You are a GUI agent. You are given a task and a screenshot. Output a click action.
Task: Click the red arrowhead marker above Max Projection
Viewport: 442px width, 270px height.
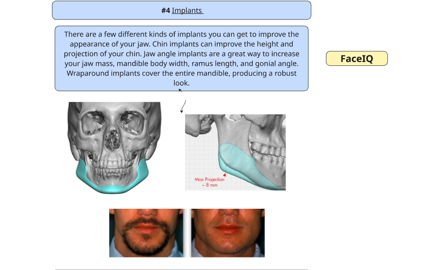(x=224, y=175)
